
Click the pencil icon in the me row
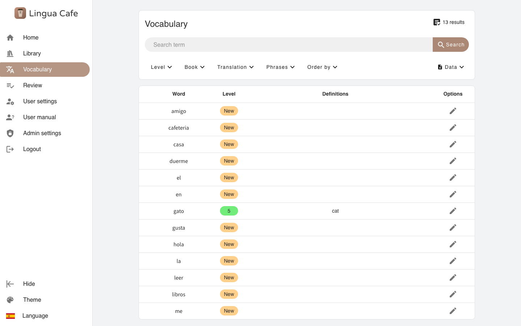(453, 311)
